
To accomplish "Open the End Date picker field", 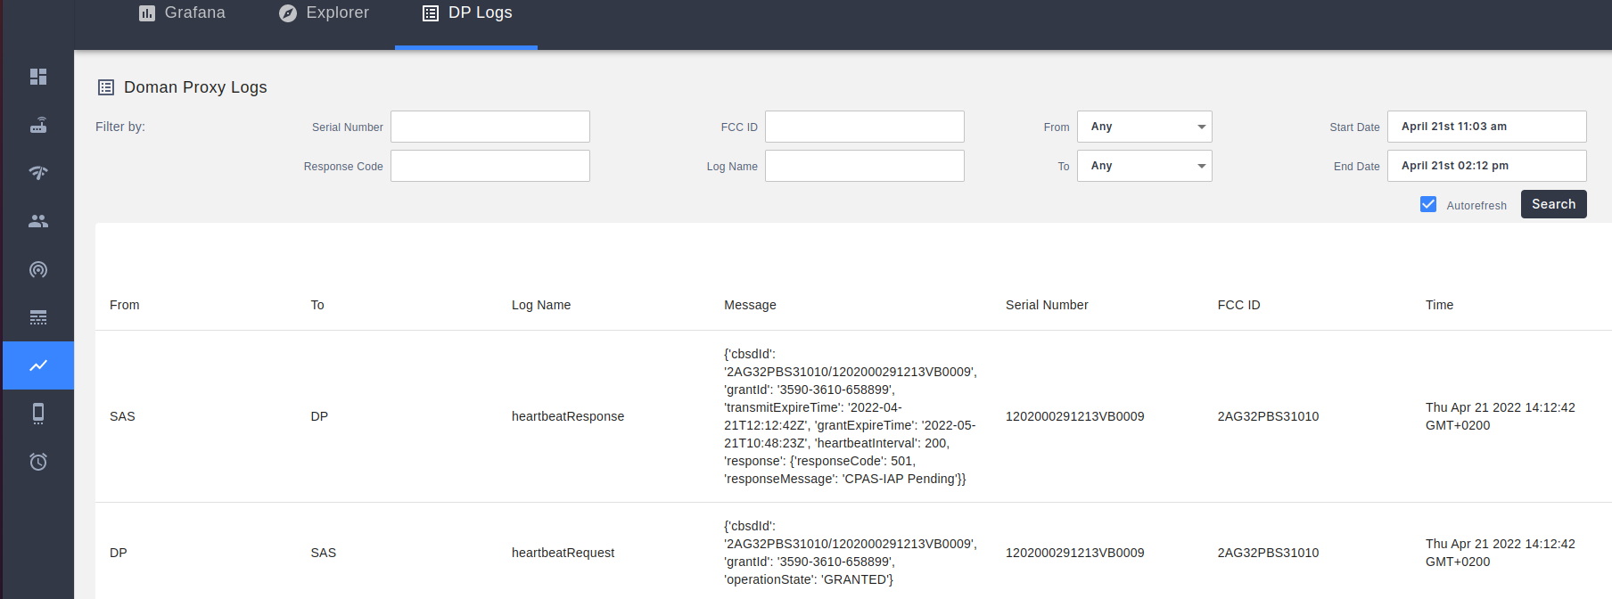I will pyautogui.click(x=1486, y=166).
